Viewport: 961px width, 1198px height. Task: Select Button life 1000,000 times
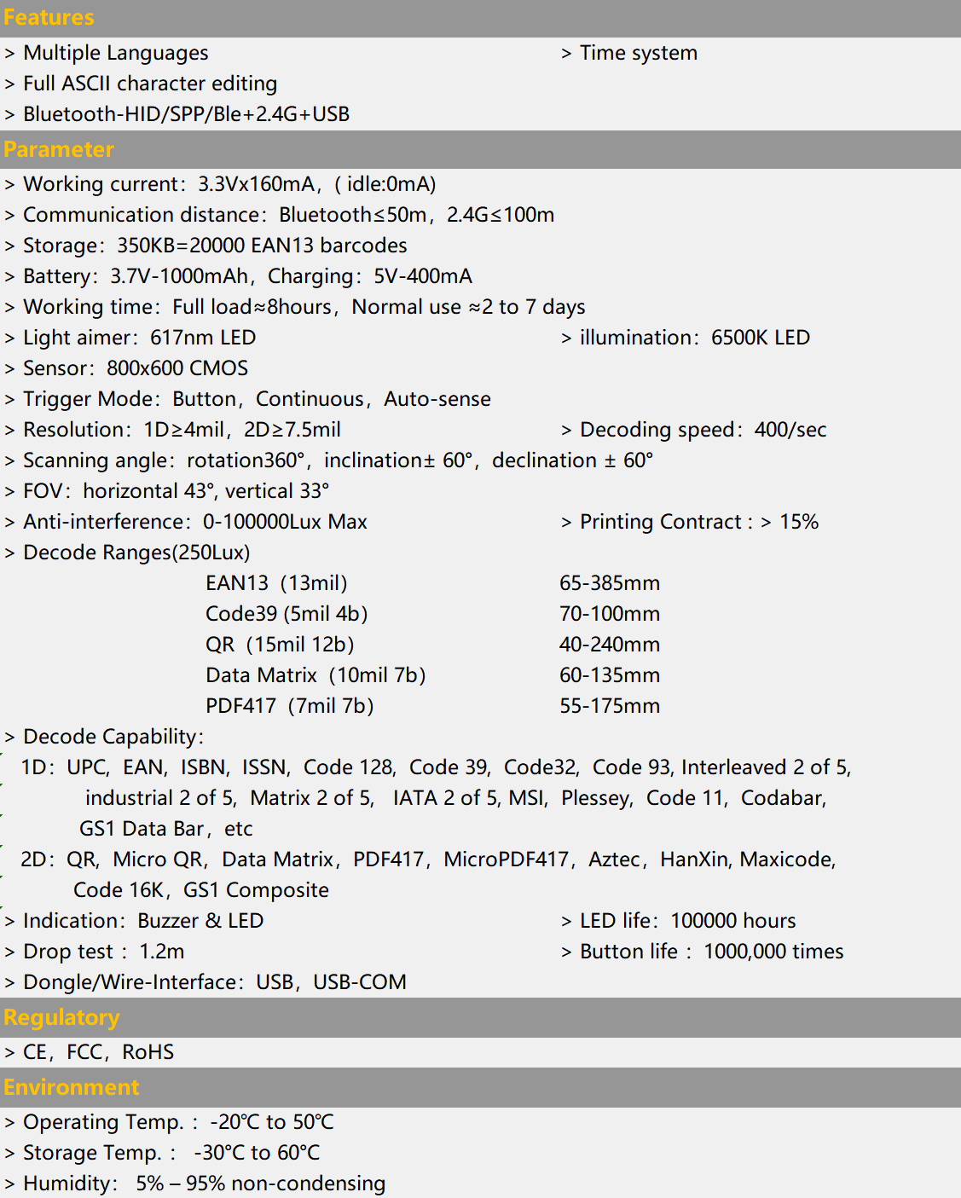[x=703, y=952]
